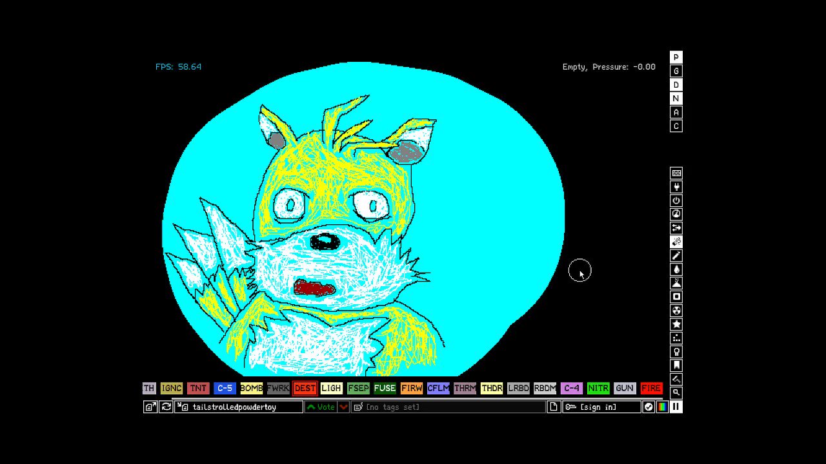This screenshot has height=464, width=826.
Task: Open element search (magnifier icon)
Action: point(676,392)
